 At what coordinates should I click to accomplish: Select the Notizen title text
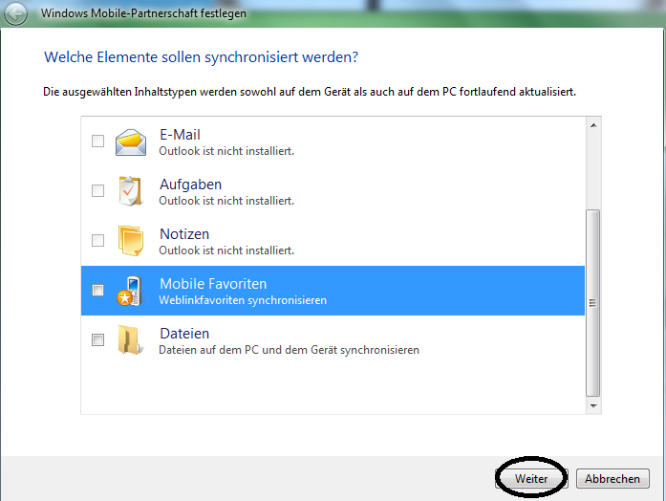184,234
